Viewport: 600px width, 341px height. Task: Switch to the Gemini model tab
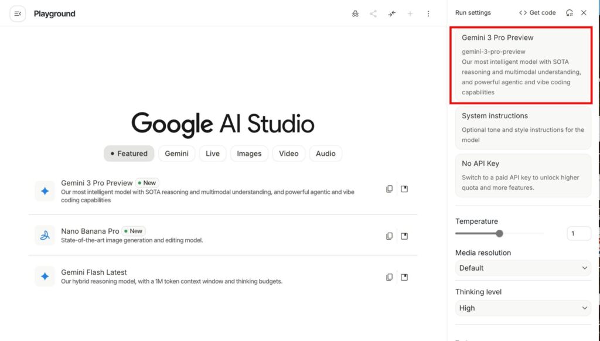[176, 154]
